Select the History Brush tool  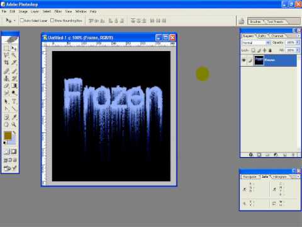tap(14, 78)
